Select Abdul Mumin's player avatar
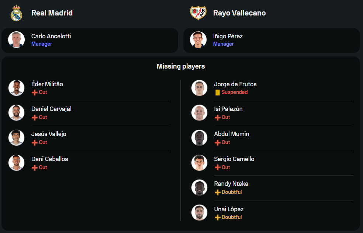The width and height of the screenshot is (363, 233). [x=200, y=138]
